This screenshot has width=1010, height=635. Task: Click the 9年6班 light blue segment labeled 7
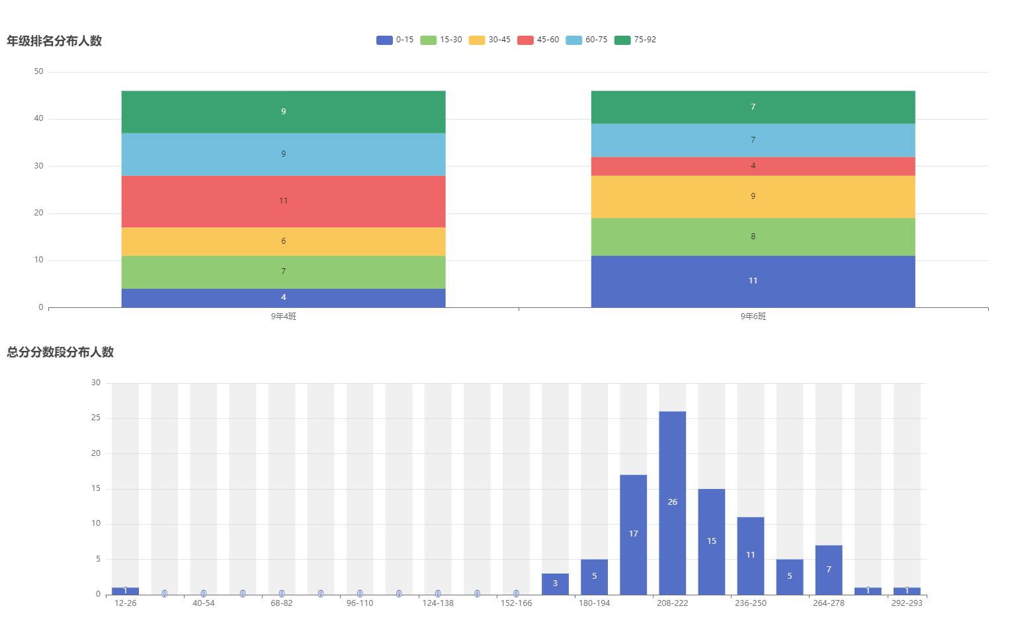tap(753, 140)
